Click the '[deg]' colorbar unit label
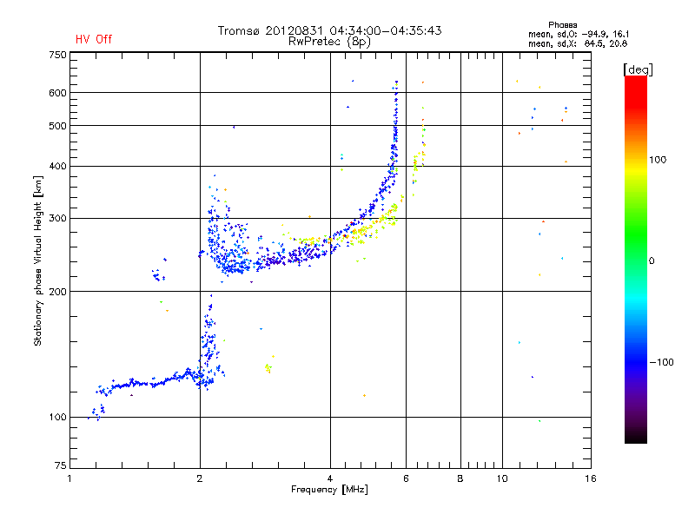Viewport: 695px width, 521px height. tap(638, 69)
